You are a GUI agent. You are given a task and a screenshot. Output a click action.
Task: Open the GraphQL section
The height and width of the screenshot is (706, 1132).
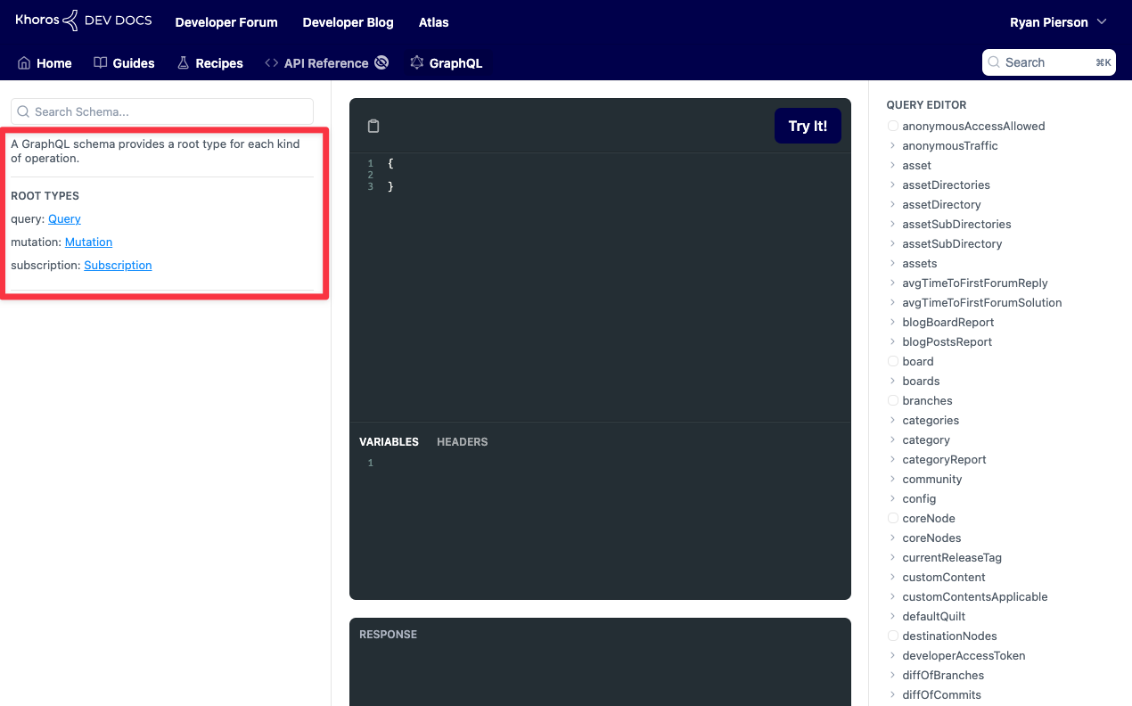point(446,63)
